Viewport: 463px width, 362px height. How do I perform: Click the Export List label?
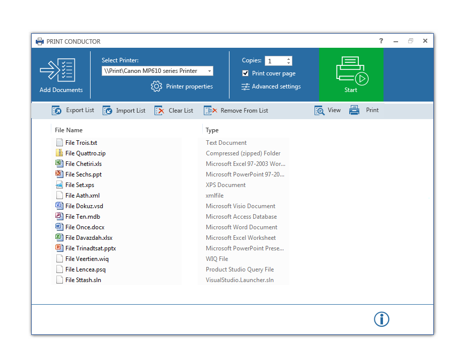click(80, 110)
